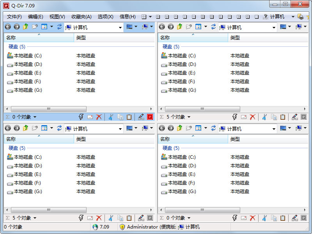The width and height of the screenshot is (312, 234).
Task: Switch to four vertical columns layout
Action: [203, 17]
